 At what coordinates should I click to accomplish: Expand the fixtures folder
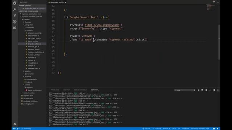coord(28,22)
